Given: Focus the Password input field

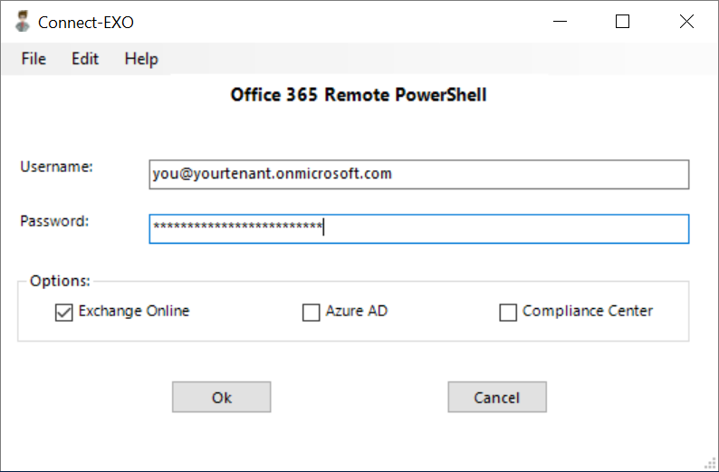Looking at the screenshot, I should (418, 229).
